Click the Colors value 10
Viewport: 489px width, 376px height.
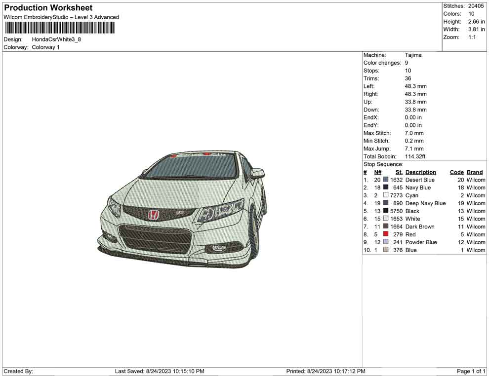click(x=471, y=14)
